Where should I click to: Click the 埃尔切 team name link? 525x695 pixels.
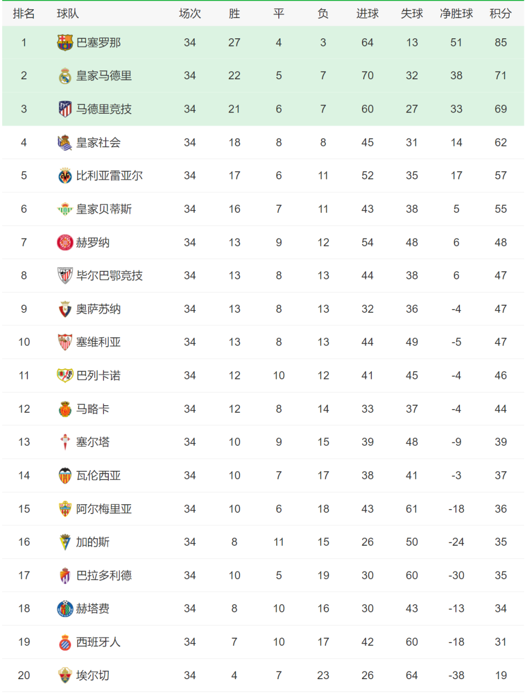tap(93, 675)
